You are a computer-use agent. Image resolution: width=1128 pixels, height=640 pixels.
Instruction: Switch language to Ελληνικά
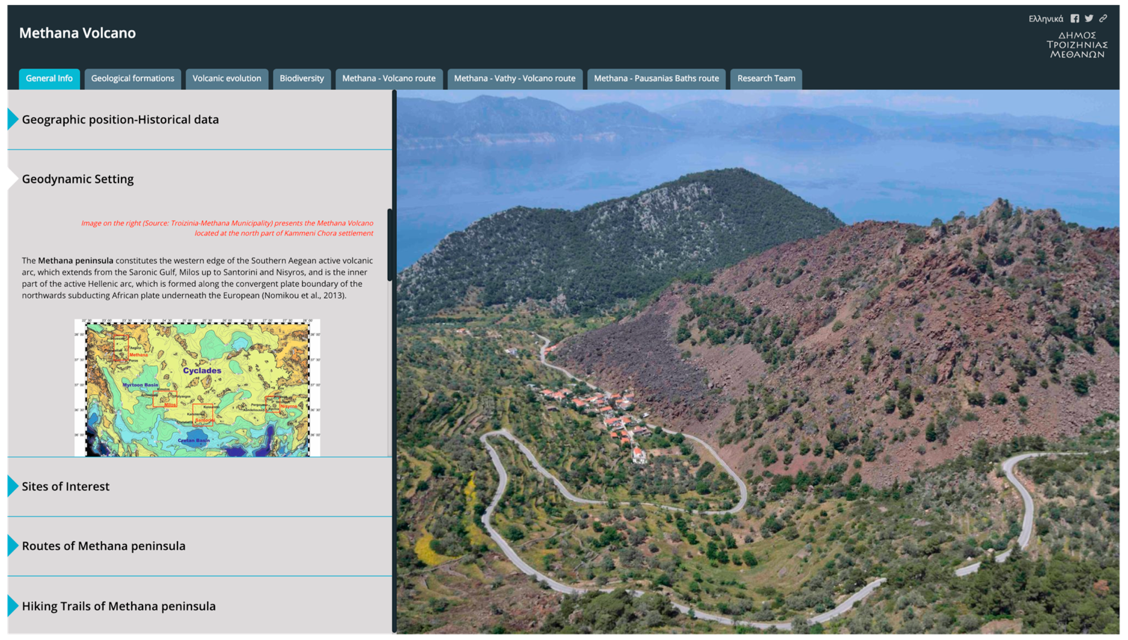coord(1045,19)
